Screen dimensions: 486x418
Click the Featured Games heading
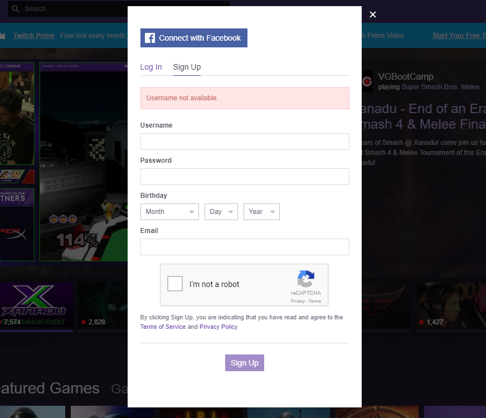(x=50, y=388)
